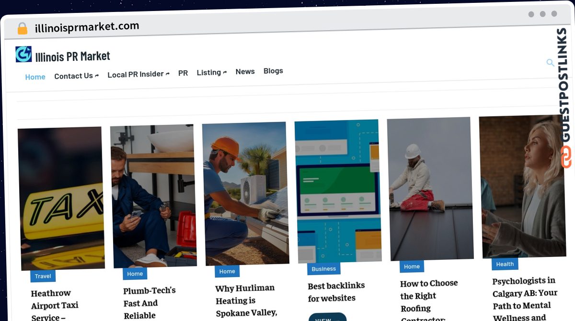Click the View button under the backlinks post
The image size is (575, 321).
coord(327,318)
